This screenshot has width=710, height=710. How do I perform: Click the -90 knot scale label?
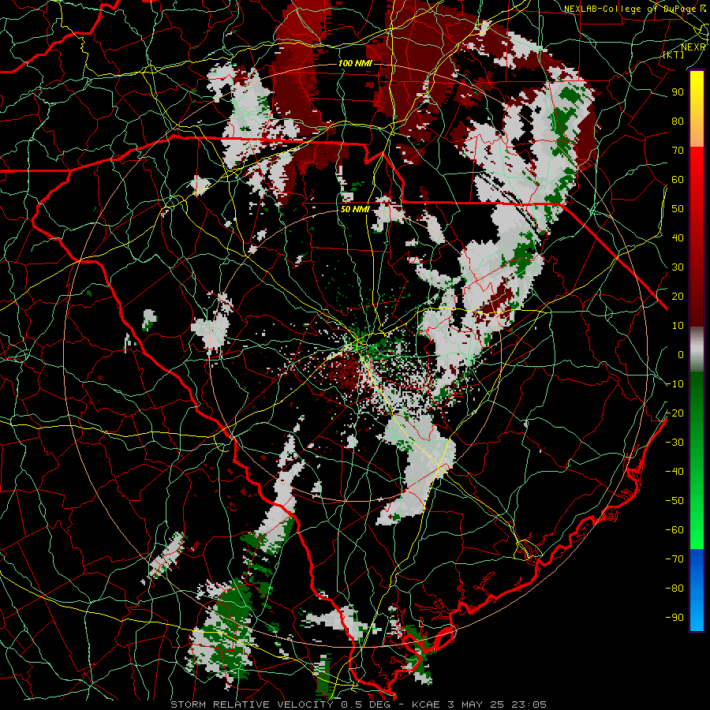(674, 618)
